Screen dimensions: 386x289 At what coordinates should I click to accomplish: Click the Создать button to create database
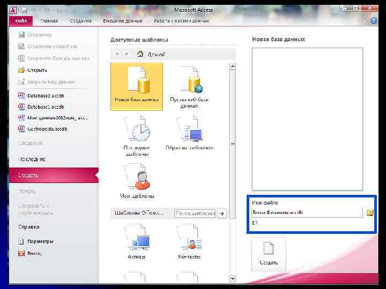tap(269, 254)
